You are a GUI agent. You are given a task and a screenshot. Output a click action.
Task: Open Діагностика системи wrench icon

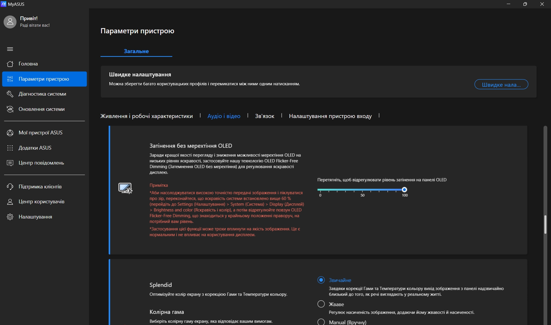10,94
